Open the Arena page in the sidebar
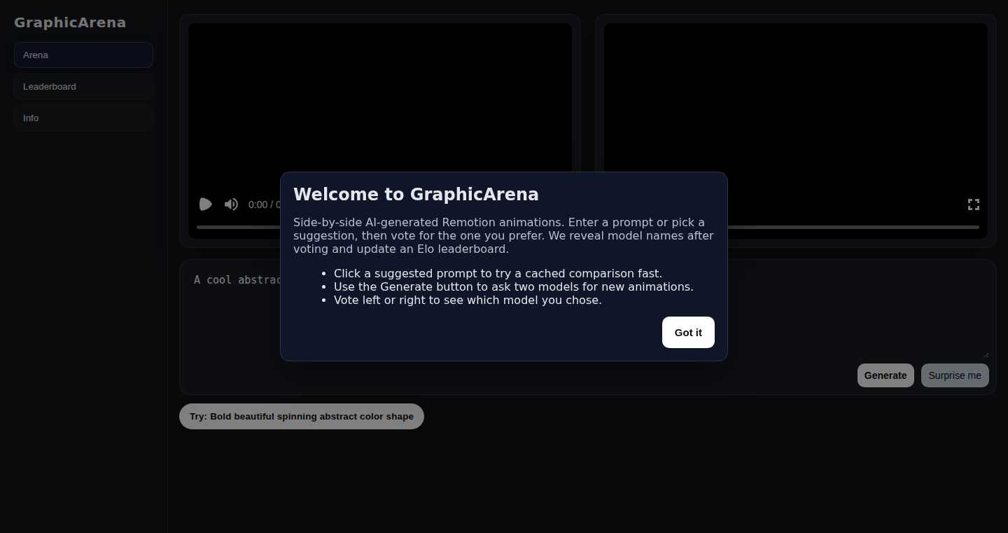 [83, 55]
